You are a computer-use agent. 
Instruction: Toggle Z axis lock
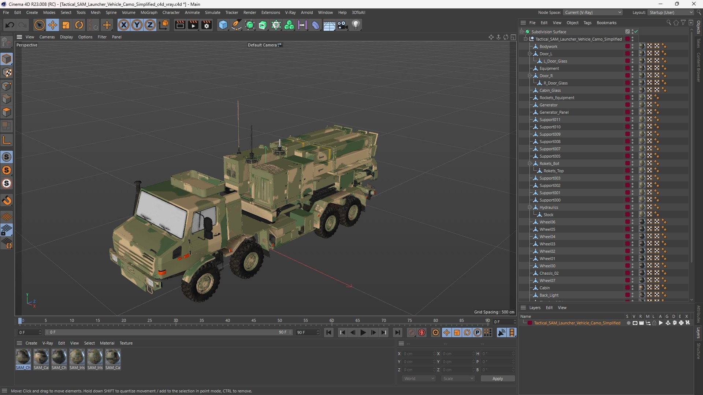coord(150,25)
